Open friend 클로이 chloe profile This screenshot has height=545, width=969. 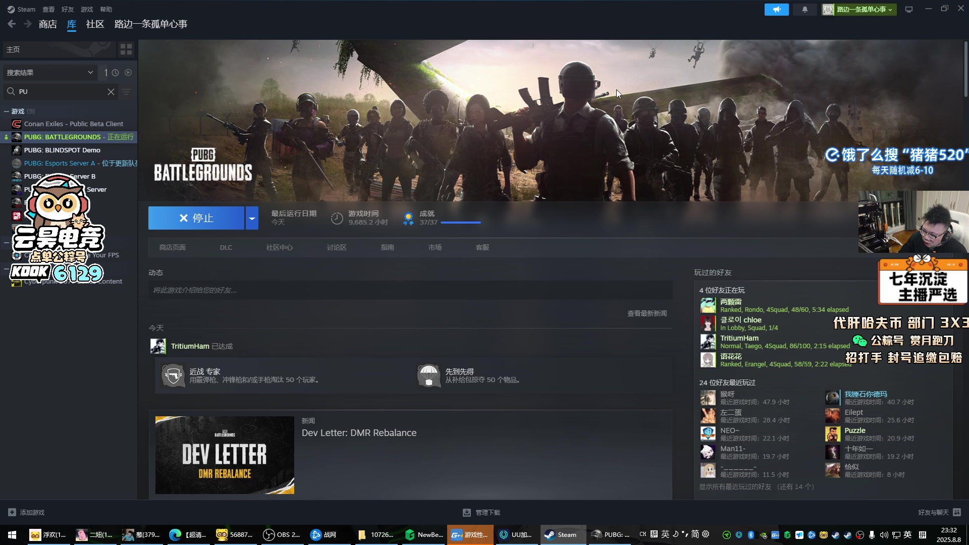(740, 320)
